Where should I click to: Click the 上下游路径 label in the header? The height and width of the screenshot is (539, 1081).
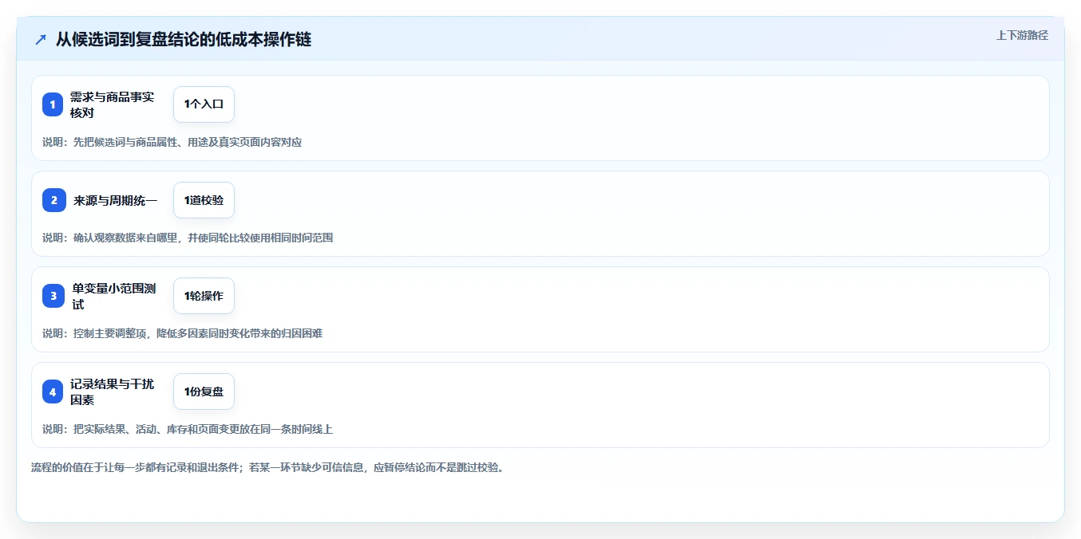1022,35
